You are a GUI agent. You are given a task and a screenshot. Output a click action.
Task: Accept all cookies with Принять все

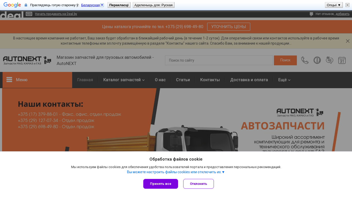tap(161, 184)
